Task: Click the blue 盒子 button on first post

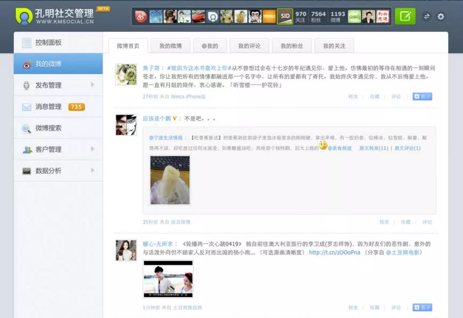Action: click(423, 96)
